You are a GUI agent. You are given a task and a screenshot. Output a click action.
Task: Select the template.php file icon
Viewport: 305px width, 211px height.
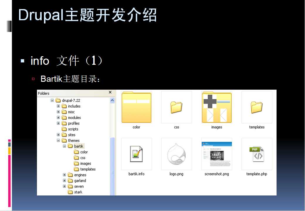(x=257, y=154)
